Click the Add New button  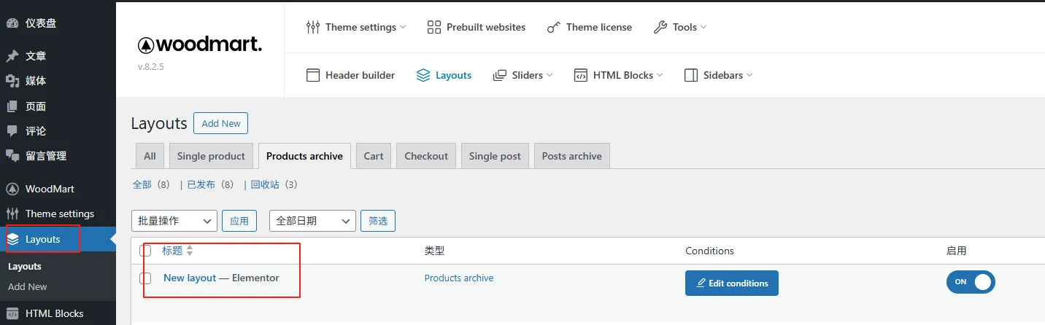(220, 123)
